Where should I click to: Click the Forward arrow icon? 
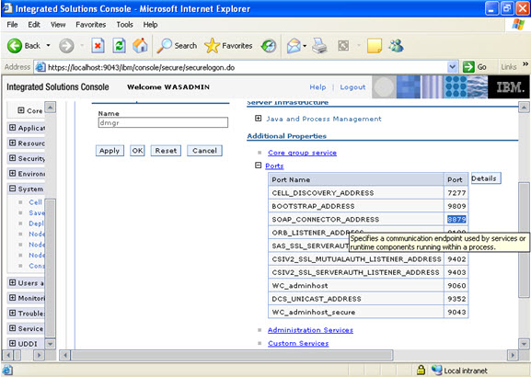coord(66,46)
